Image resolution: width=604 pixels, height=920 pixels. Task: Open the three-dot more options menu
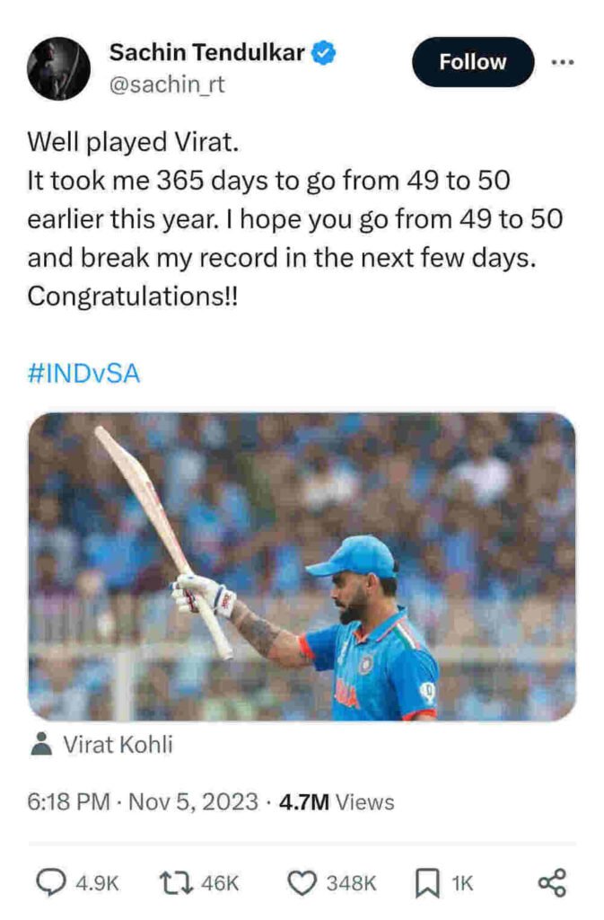(x=562, y=62)
